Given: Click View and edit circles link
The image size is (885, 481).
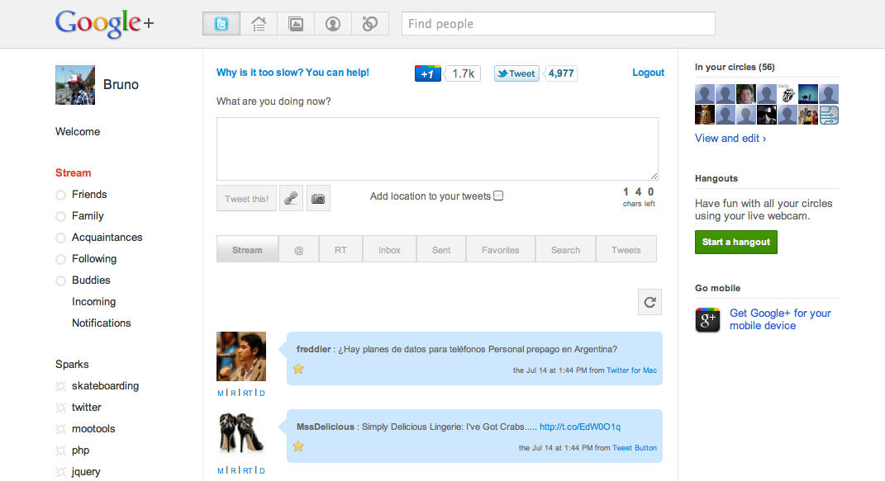Looking at the screenshot, I should (x=730, y=138).
